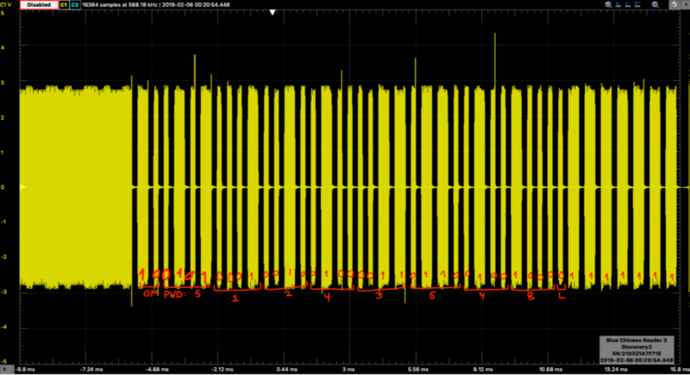690x375 pixels.
Task: Click the C1 V axis label
Action: [6, 5]
